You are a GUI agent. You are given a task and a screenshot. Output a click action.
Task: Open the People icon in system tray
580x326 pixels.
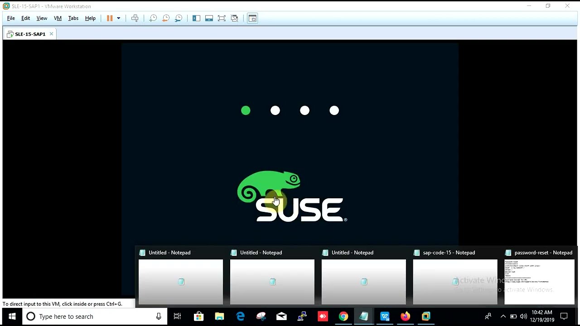pos(488,316)
